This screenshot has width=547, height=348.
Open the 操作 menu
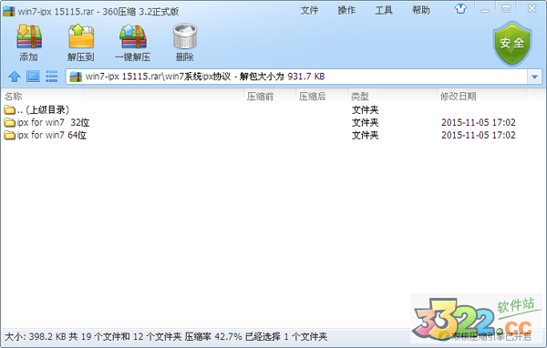[346, 10]
